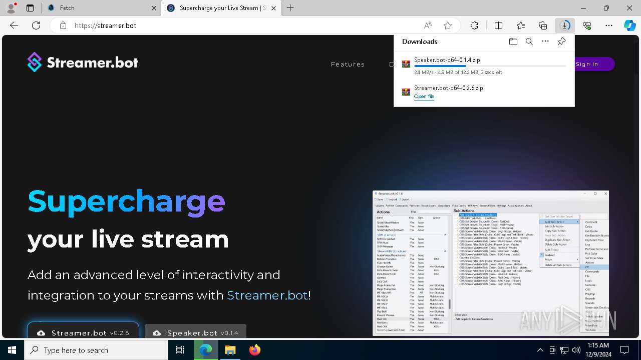The width and height of the screenshot is (641, 360).
Task: Launch Firefox from the taskbar
Action: (254, 350)
